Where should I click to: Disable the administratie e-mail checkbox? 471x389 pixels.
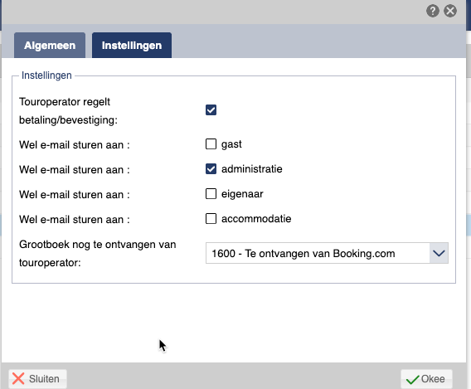coord(211,169)
